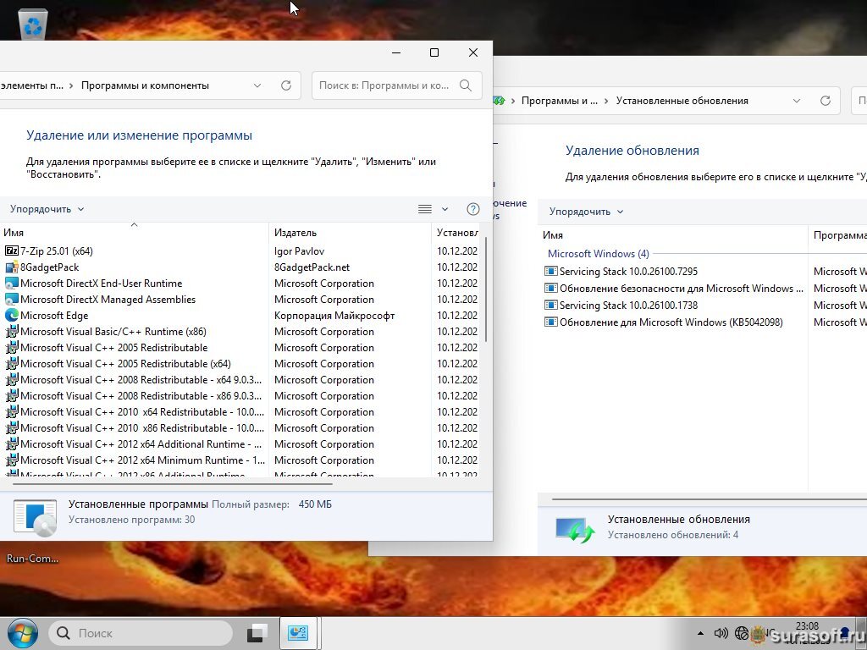This screenshot has width=867, height=650.
Task: Expand the view options dropdown arrow
Action: (x=445, y=209)
